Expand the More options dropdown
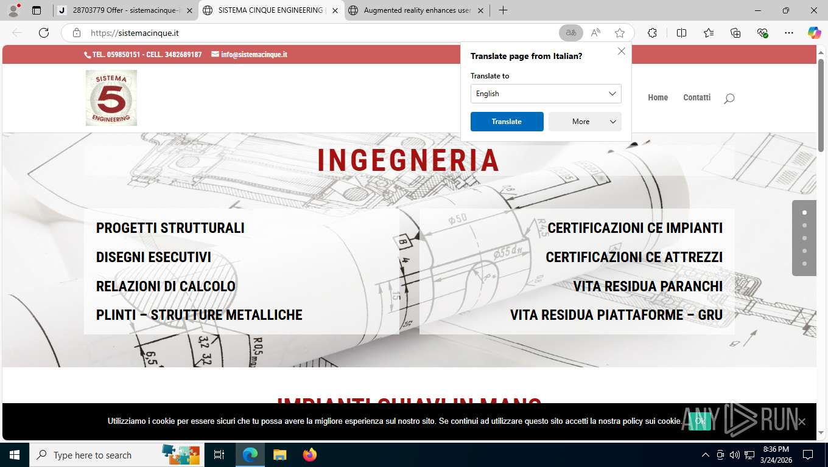Viewport: 828px width, 467px height. pyautogui.click(x=584, y=122)
